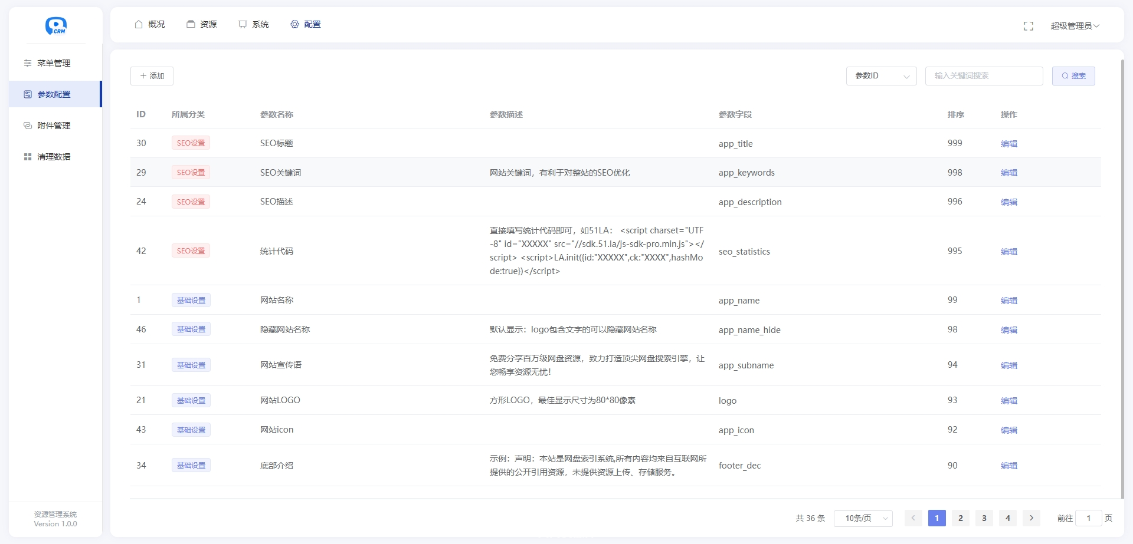Edit the 网站LOGO row
The image size is (1133, 544).
(x=1009, y=401)
